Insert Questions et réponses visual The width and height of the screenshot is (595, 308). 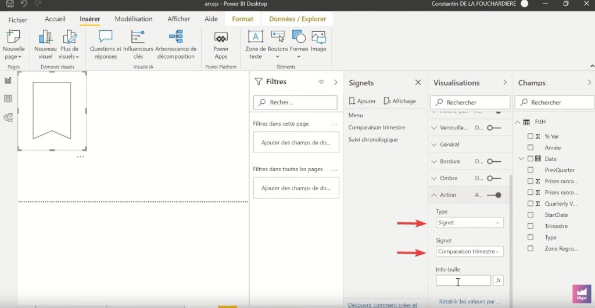coord(106,45)
